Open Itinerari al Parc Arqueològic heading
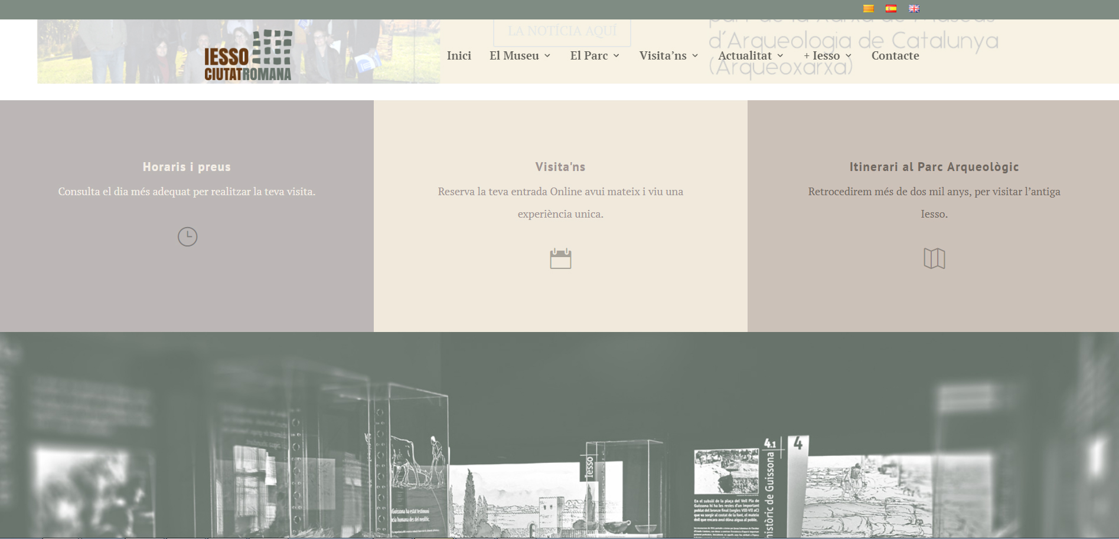The image size is (1119, 539). 934,167
